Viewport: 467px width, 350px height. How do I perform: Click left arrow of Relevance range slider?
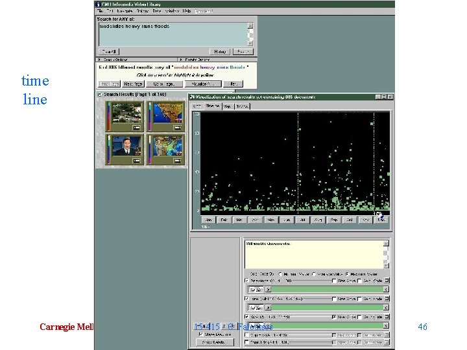[268, 289]
